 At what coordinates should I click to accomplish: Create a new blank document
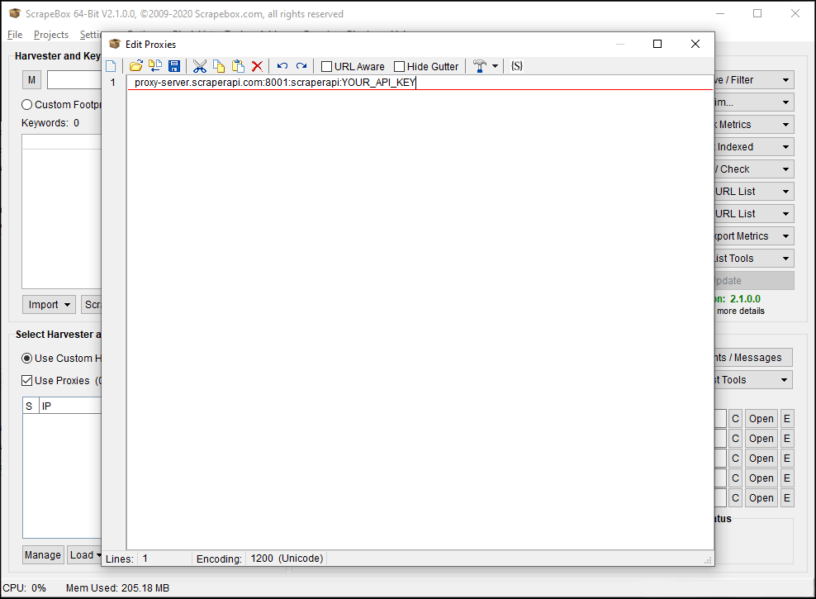(x=111, y=66)
